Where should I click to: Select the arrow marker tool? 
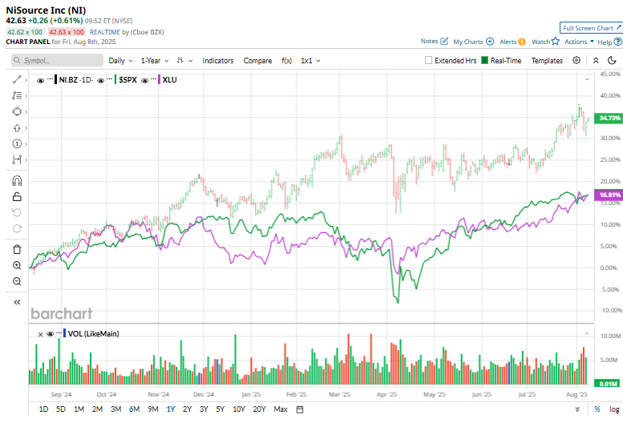tap(17, 127)
